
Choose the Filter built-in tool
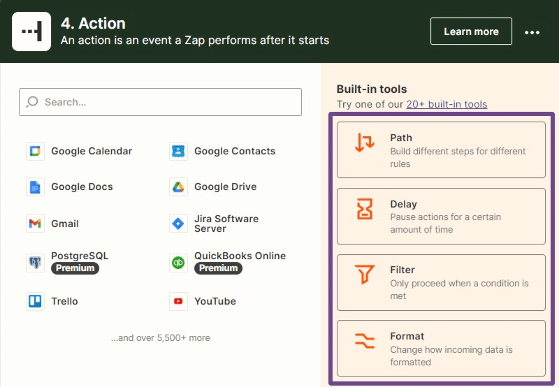(x=441, y=282)
